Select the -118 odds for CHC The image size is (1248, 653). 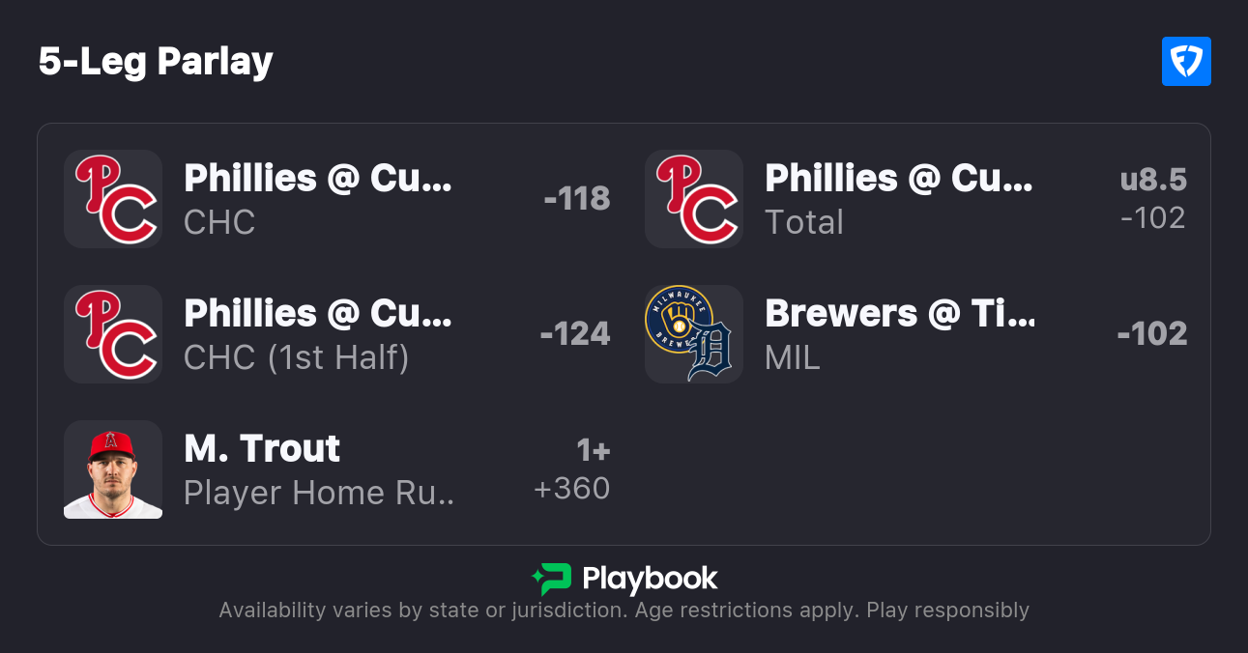tap(577, 199)
